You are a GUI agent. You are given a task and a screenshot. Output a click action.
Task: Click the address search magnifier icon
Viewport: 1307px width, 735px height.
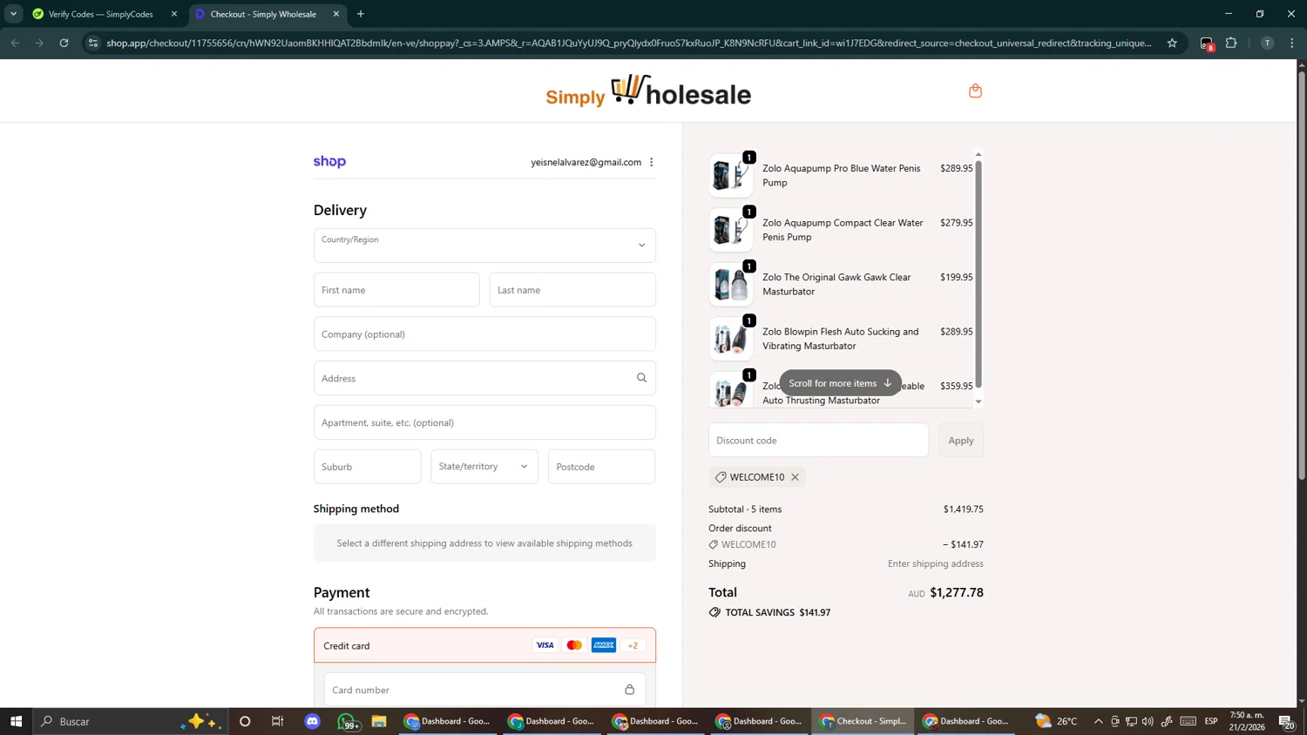(641, 378)
